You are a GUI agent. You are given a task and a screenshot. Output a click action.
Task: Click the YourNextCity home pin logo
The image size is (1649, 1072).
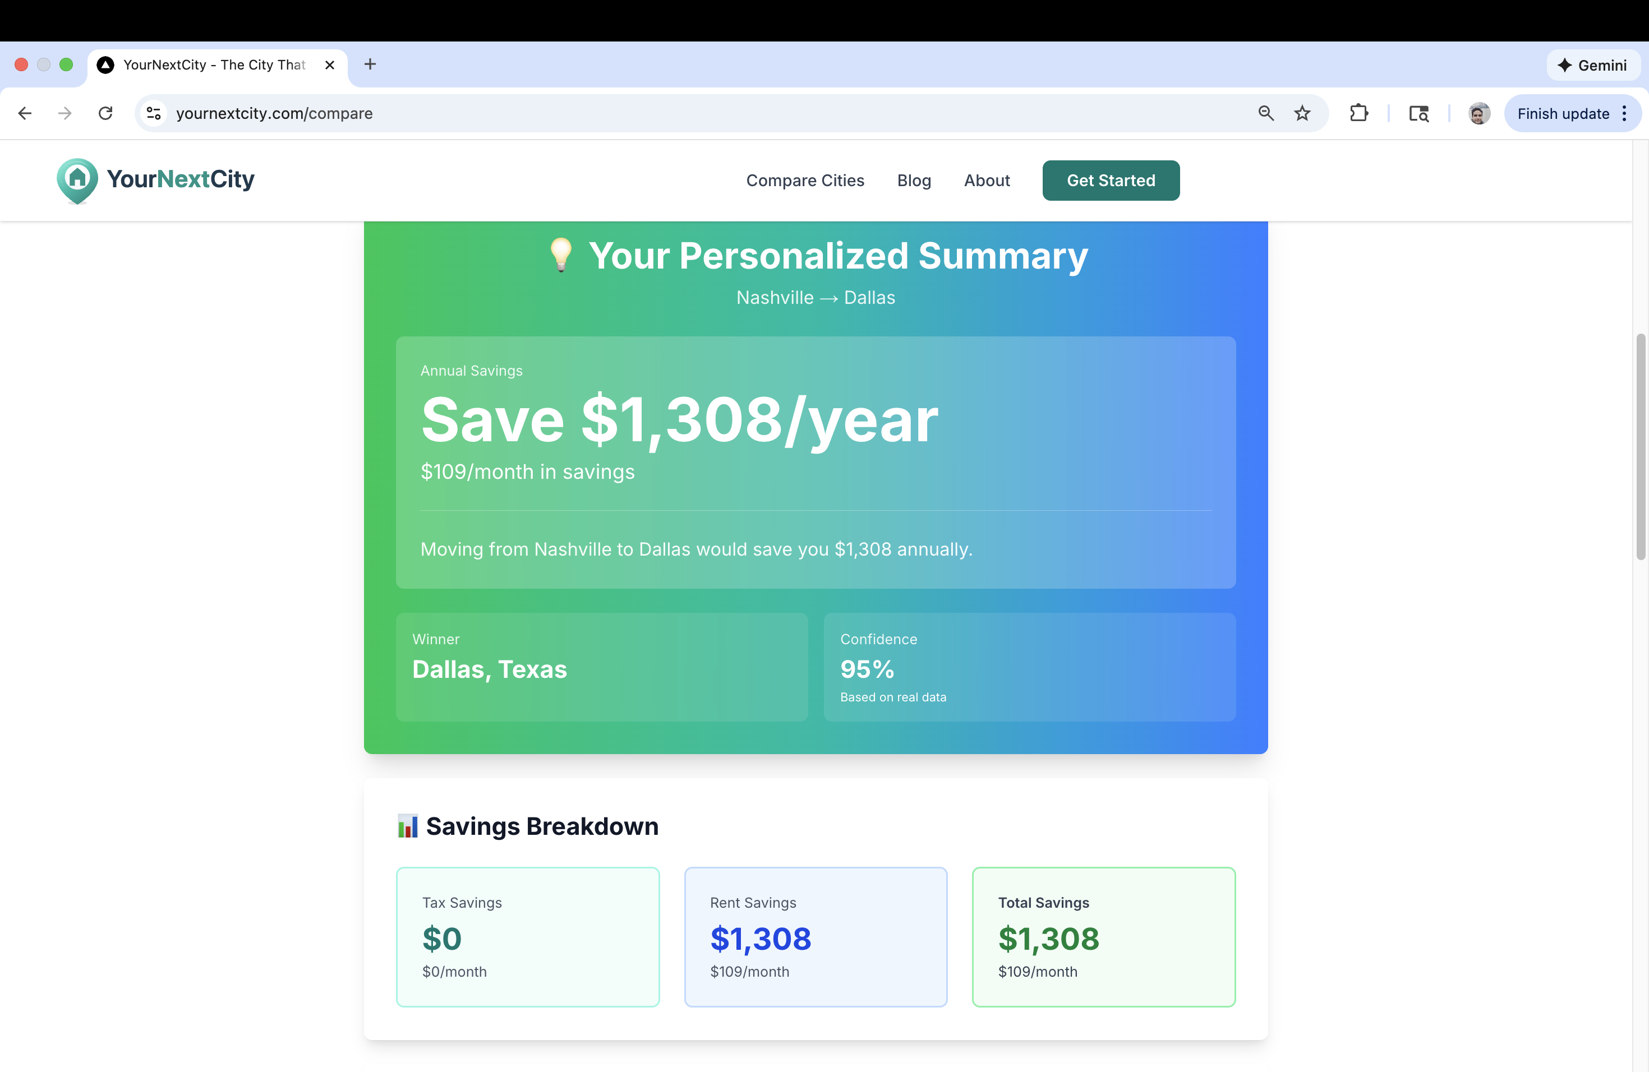(77, 181)
